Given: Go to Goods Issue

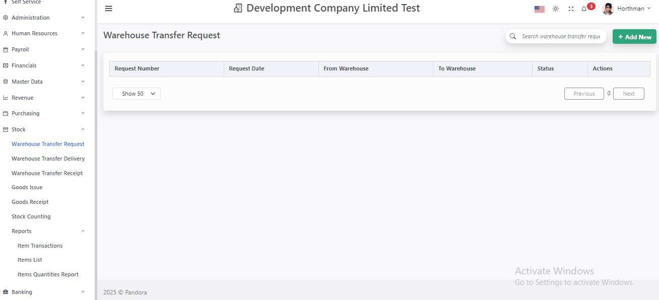Looking at the screenshot, I should (x=27, y=187).
